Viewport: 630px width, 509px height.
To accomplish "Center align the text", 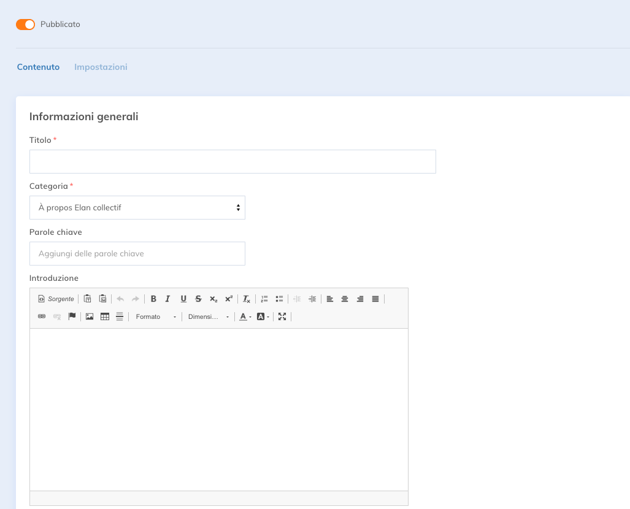I will click(345, 299).
